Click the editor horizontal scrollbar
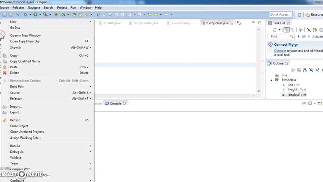323x182 pixels. pyautogui.click(x=175, y=96)
